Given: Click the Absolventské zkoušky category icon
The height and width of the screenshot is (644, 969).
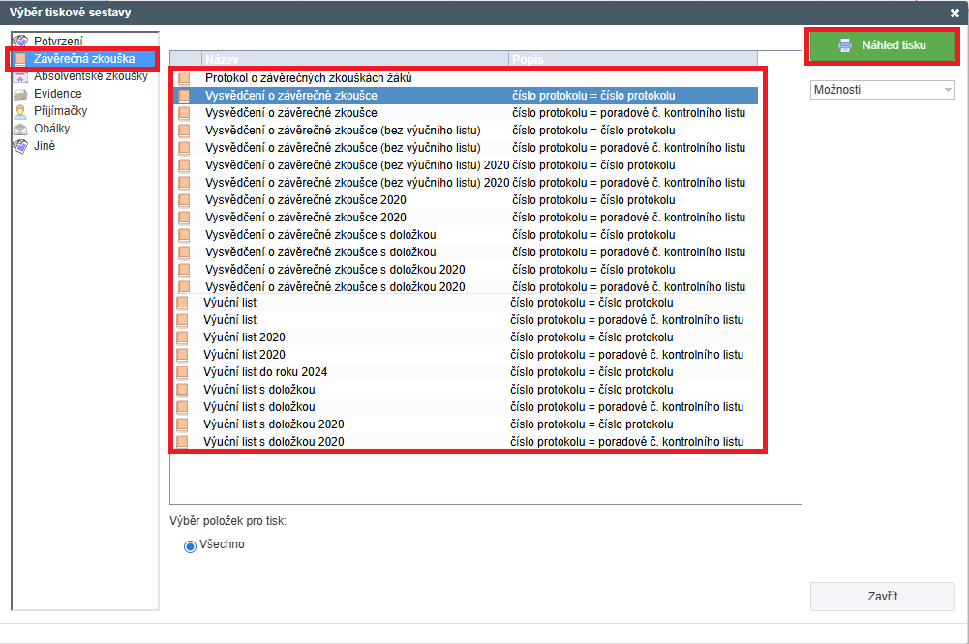Looking at the screenshot, I should pos(19,76).
